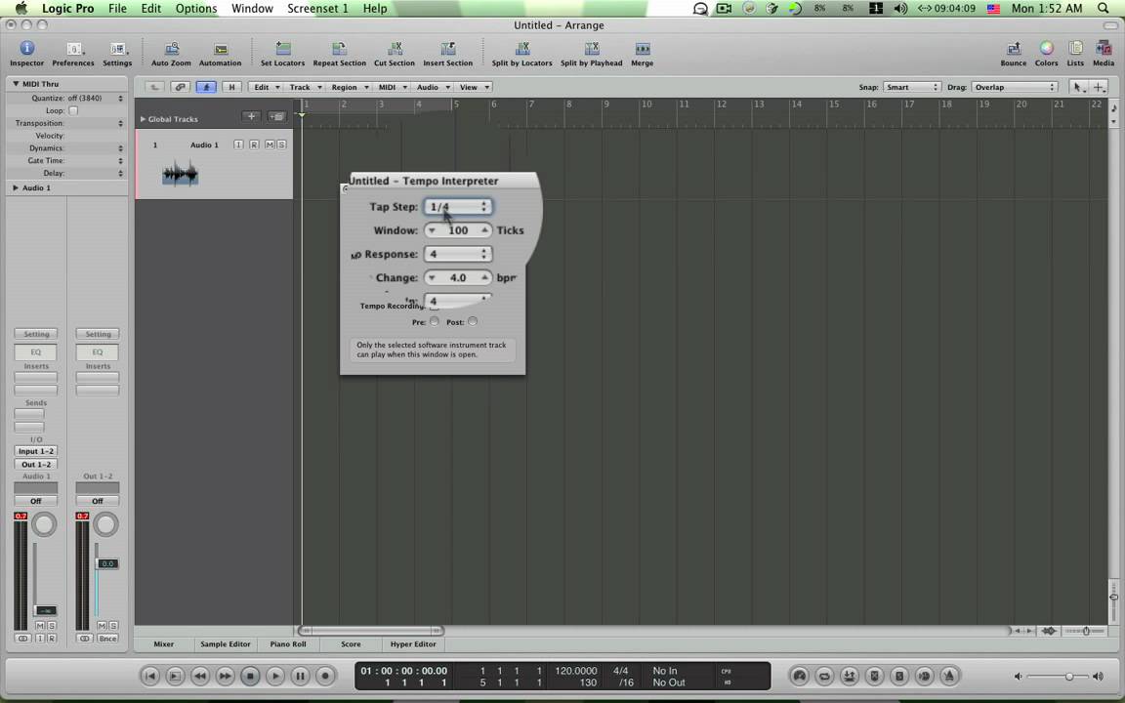Click the Play transport button
The image size is (1125, 703).
275,676
